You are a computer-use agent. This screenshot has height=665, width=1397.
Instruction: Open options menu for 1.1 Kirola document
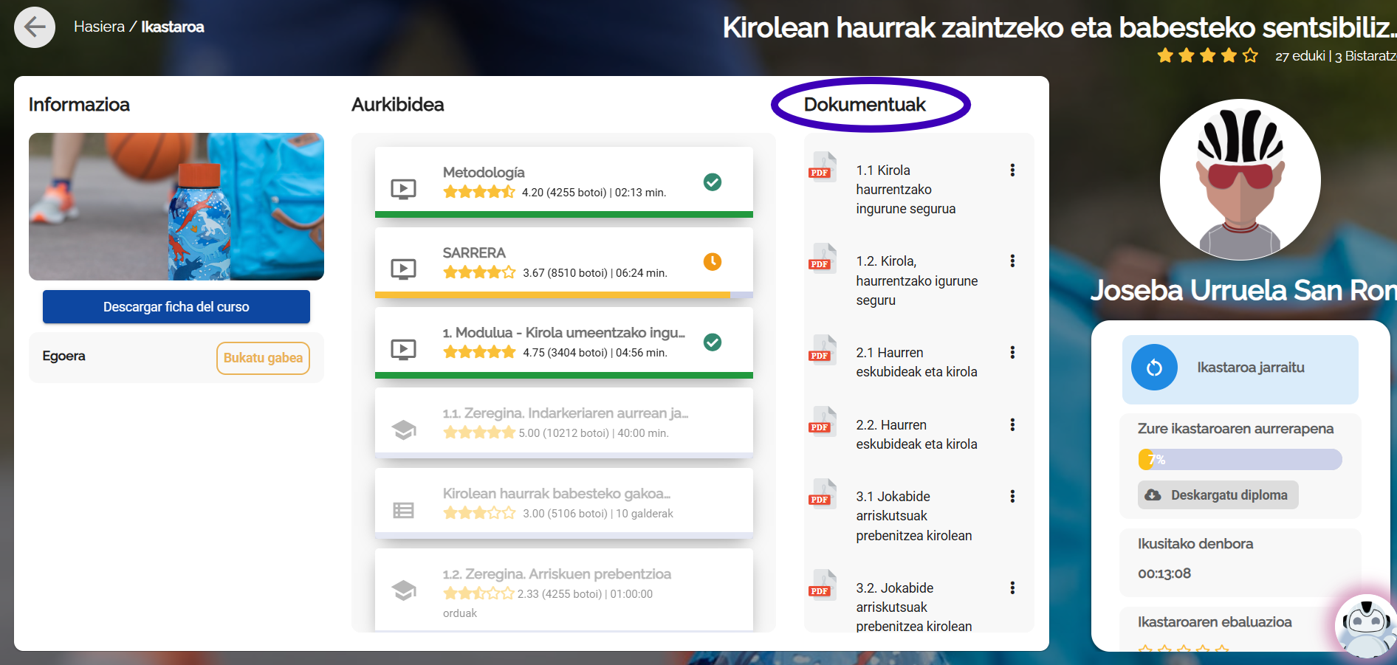click(1012, 170)
